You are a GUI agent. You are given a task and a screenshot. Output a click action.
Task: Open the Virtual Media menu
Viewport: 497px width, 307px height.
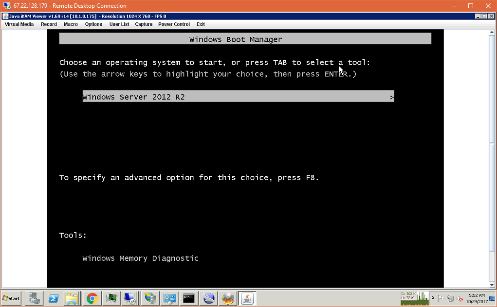pyautogui.click(x=19, y=24)
